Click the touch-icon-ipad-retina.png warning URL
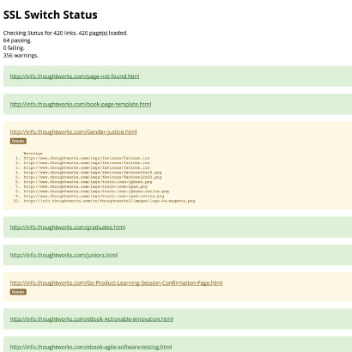Image resolution: width=352 pixels, height=352 pixels. [x=94, y=197]
